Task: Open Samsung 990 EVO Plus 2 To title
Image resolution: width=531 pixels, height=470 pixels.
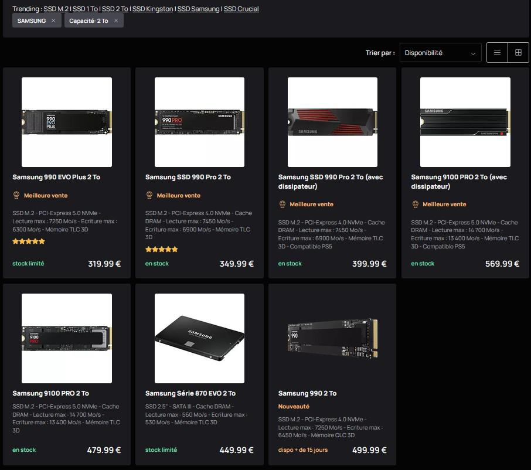Action: 56,177
